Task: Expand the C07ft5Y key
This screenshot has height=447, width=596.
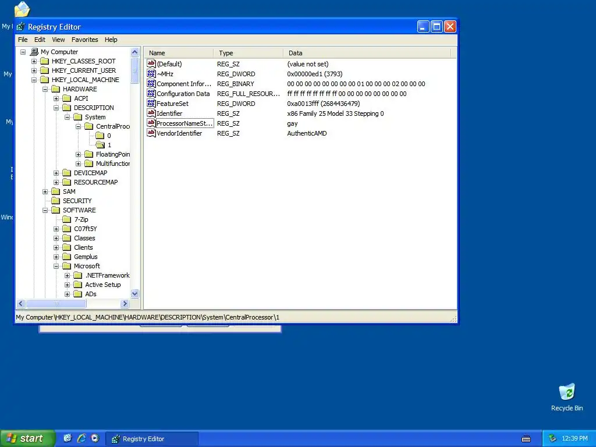Action: click(56, 229)
